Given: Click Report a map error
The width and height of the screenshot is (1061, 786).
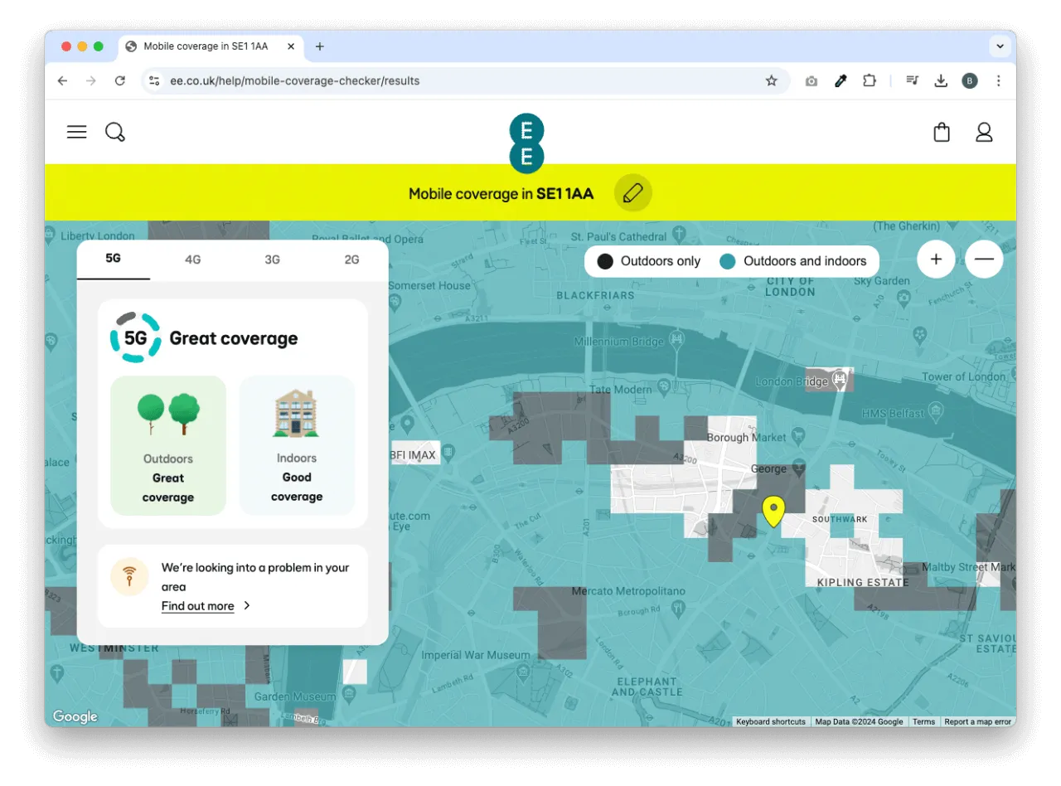Looking at the screenshot, I should 978,721.
